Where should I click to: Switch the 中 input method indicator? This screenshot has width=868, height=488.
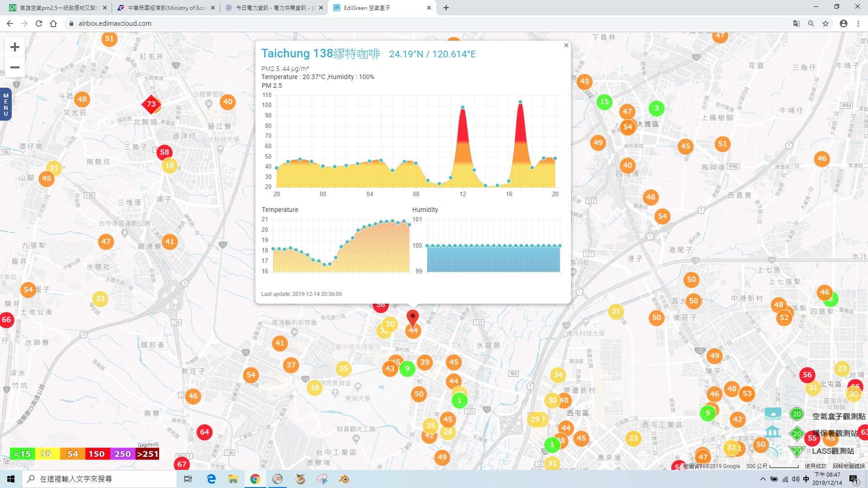pyautogui.click(x=806, y=479)
